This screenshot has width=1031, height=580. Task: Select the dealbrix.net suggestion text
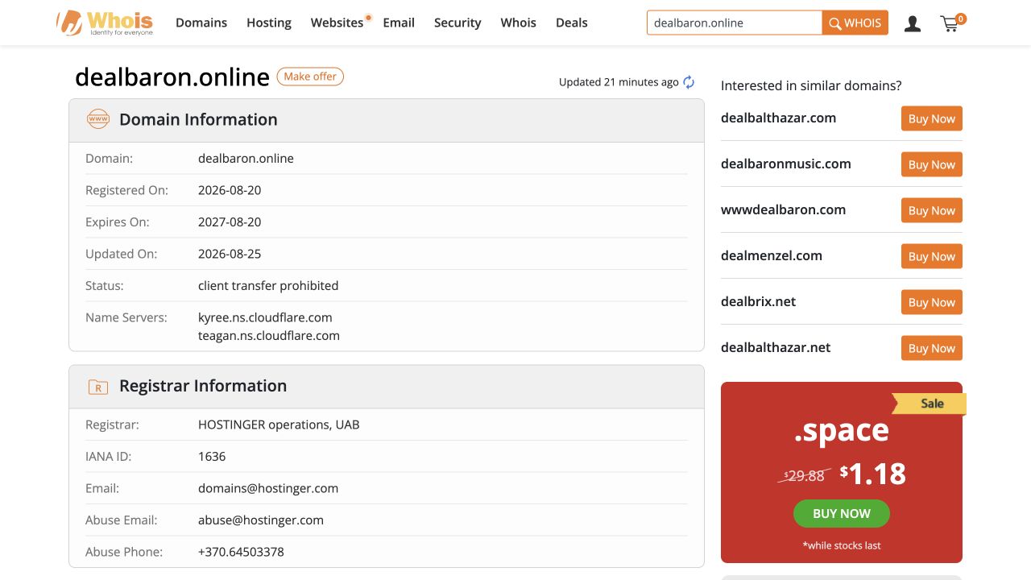coord(758,301)
